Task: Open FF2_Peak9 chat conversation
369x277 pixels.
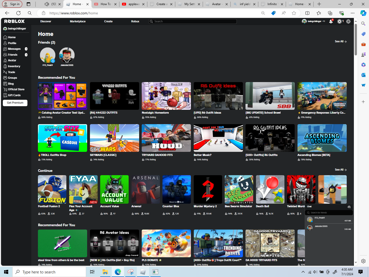Action: tap(329, 219)
